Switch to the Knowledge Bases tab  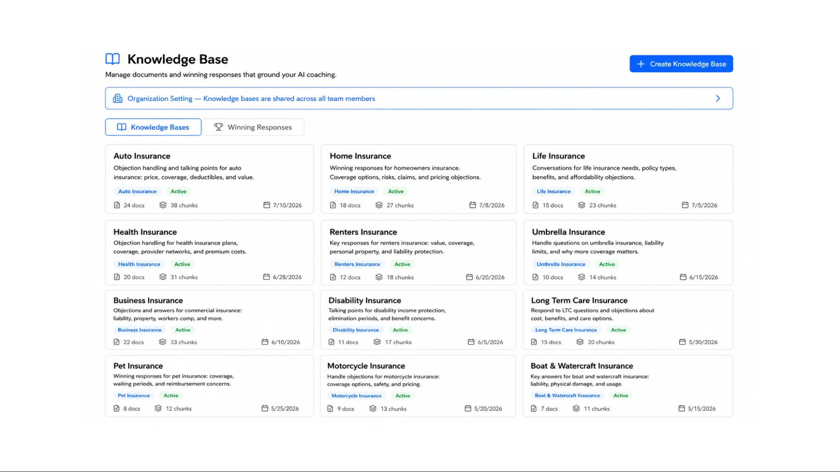click(153, 127)
